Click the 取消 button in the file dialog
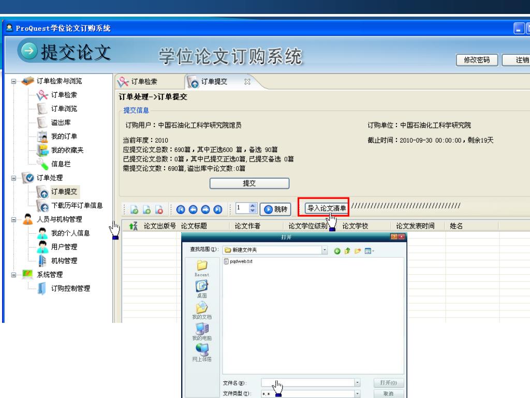 pyautogui.click(x=388, y=394)
